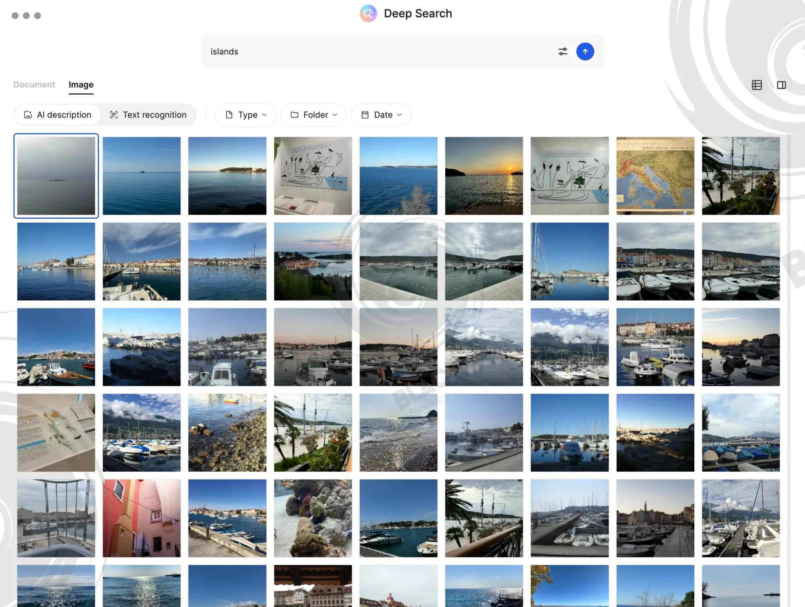Image resolution: width=805 pixels, height=607 pixels.
Task: Toggle the side preview panel icon
Action: click(x=781, y=85)
